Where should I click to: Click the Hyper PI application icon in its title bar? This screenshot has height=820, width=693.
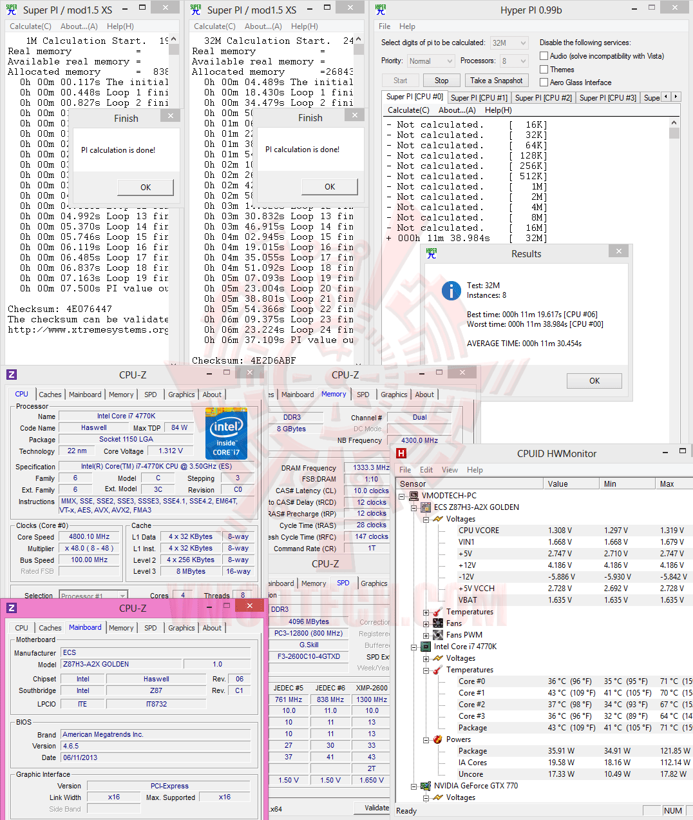coord(381,10)
